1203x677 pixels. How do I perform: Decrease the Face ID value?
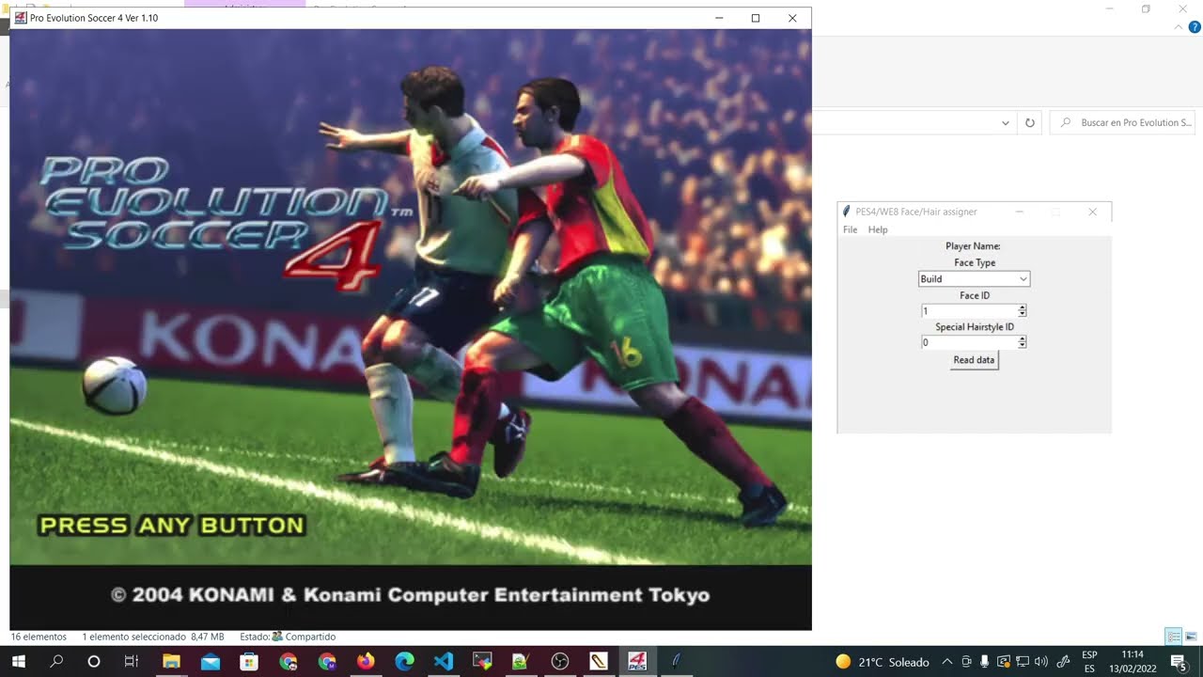pyautogui.click(x=1023, y=314)
